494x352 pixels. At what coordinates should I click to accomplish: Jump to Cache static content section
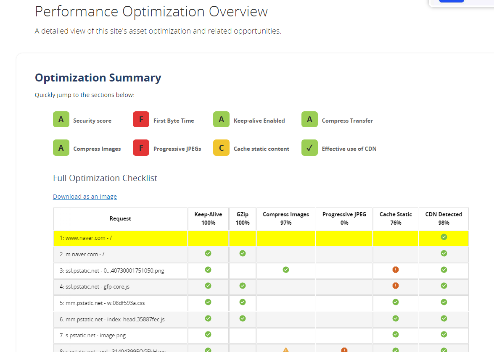[x=262, y=149]
